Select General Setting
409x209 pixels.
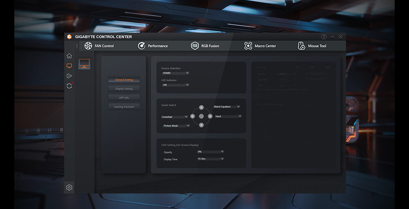coord(124,80)
